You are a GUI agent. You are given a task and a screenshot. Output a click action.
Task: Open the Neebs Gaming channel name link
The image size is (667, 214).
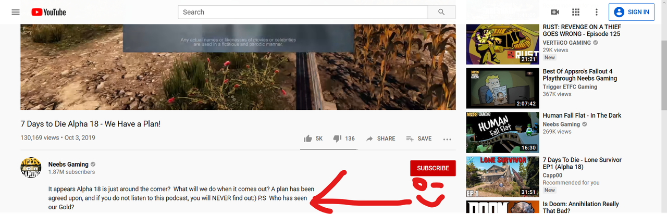68,165
